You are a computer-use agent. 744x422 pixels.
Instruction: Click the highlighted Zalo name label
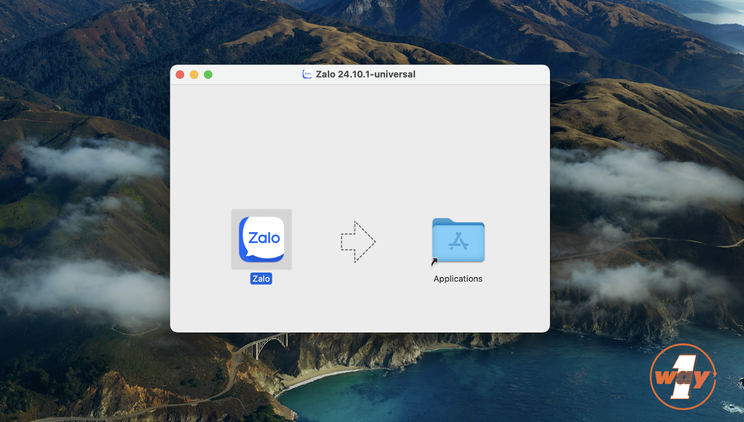pyautogui.click(x=261, y=279)
